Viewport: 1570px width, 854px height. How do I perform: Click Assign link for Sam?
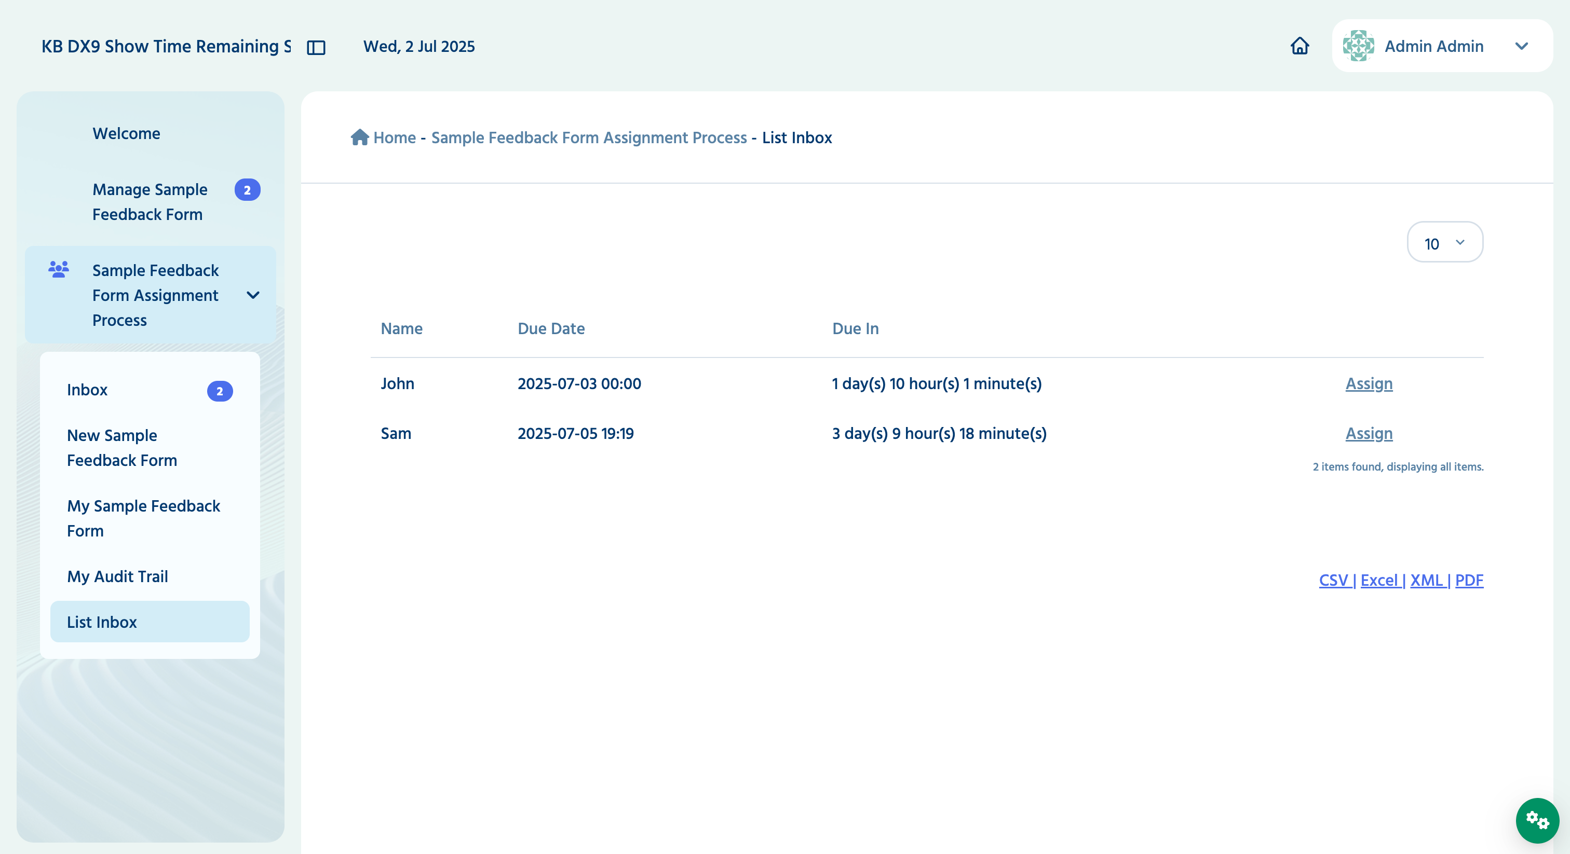[1369, 434]
